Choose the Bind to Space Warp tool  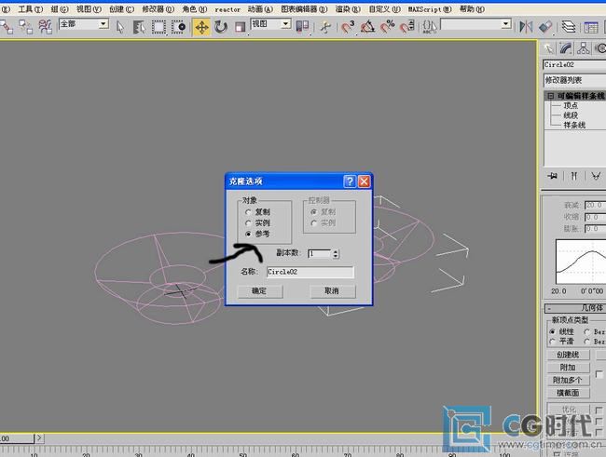[x=46, y=27]
